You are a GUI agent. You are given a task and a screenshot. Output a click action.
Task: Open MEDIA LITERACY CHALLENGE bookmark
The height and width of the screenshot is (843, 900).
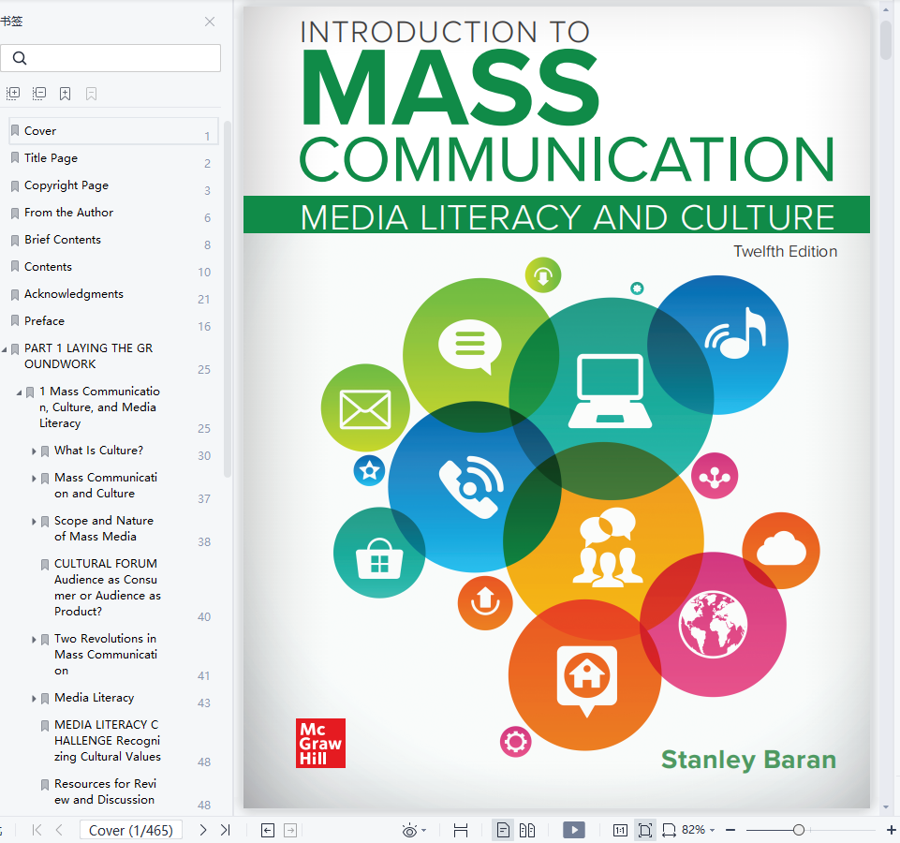pyautogui.click(x=107, y=741)
